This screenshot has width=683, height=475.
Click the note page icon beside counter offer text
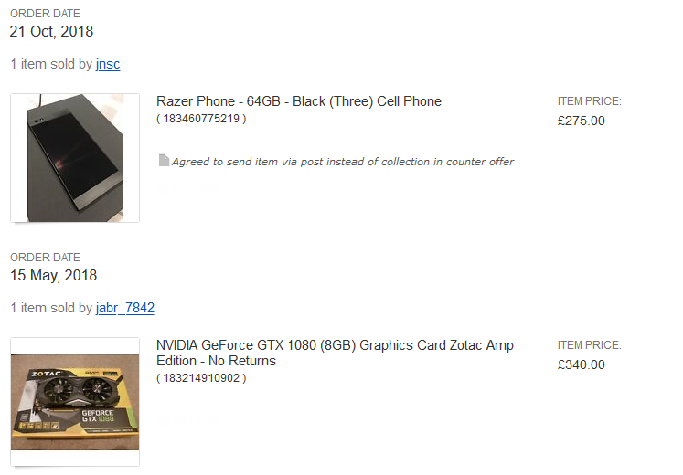click(164, 161)
